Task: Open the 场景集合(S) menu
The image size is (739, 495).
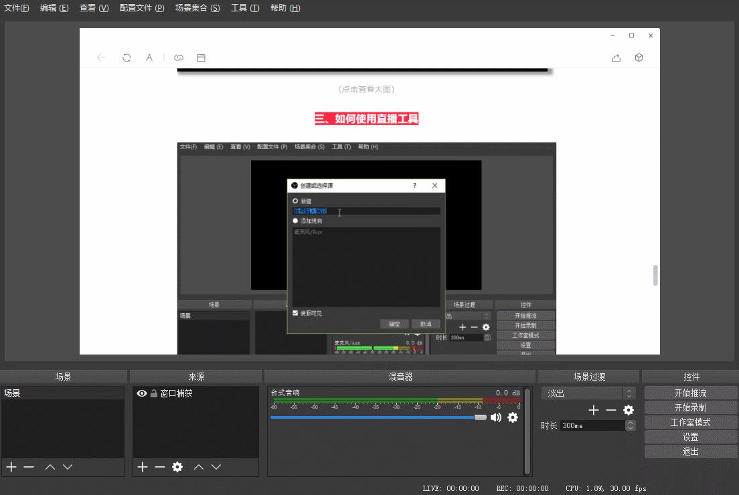Action: click(197, 8)
